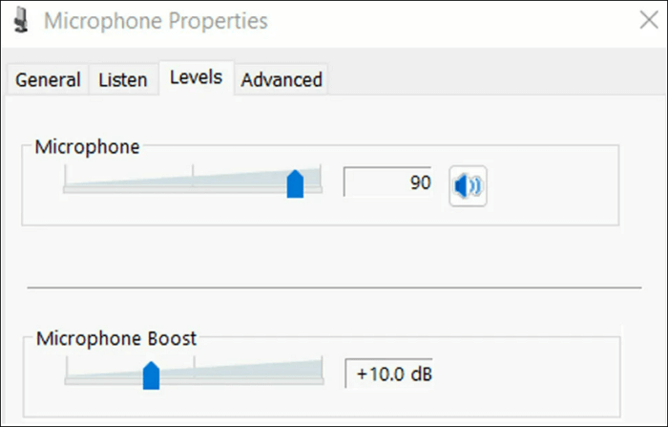Mute the microphone with the speaker button
Screen dimensions: 668x427
tap(468, 185)
